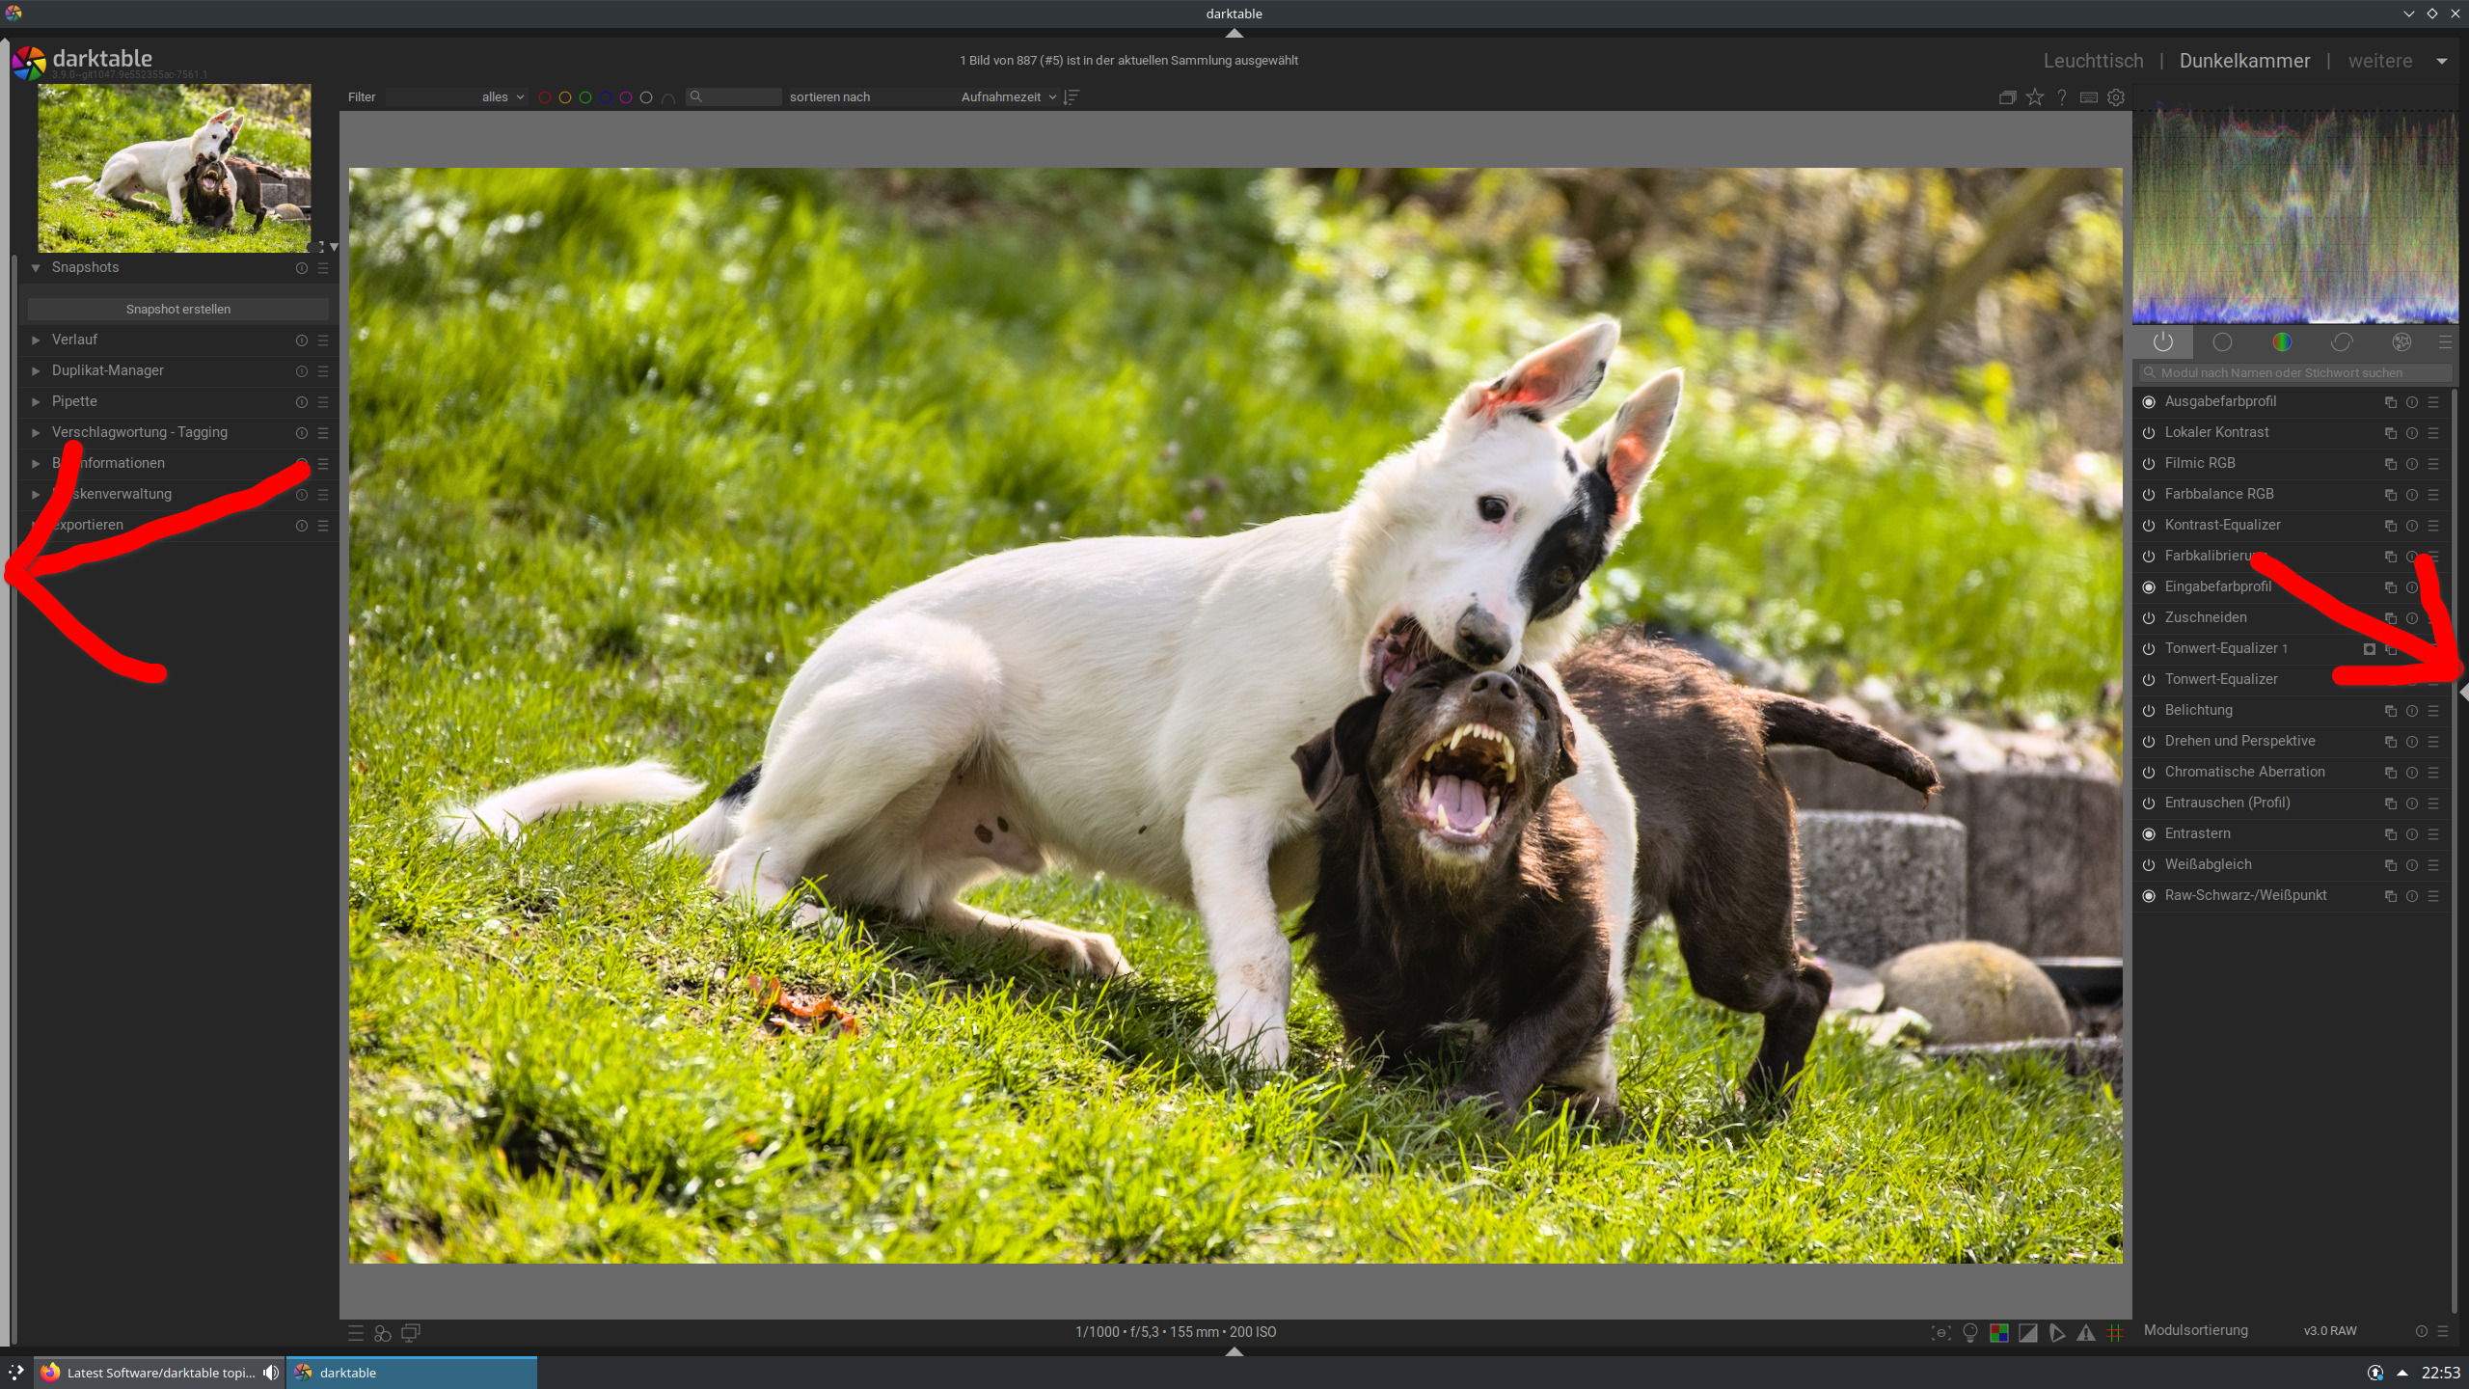
Task: Expand the Duplikat-Manager section
Action: 107,370
